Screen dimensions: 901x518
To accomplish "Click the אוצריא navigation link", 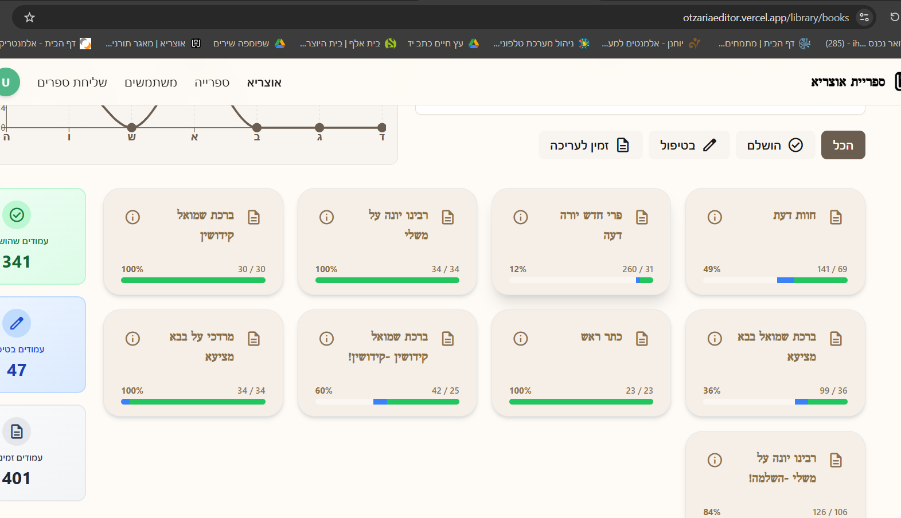I will click(x=264, y=83).
